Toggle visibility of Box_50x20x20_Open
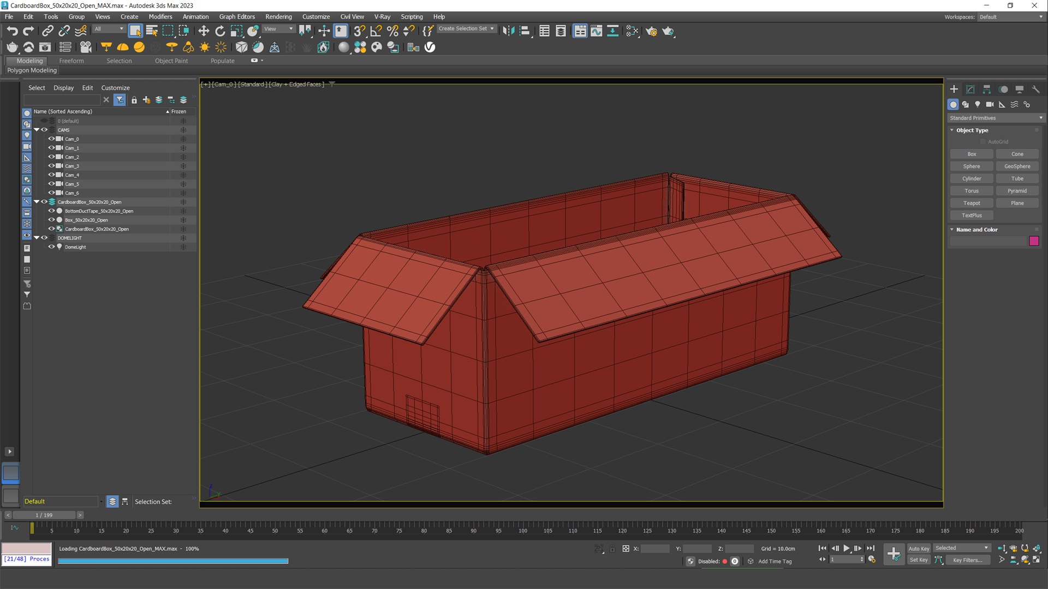1048x589 pixels. (51, 220)
